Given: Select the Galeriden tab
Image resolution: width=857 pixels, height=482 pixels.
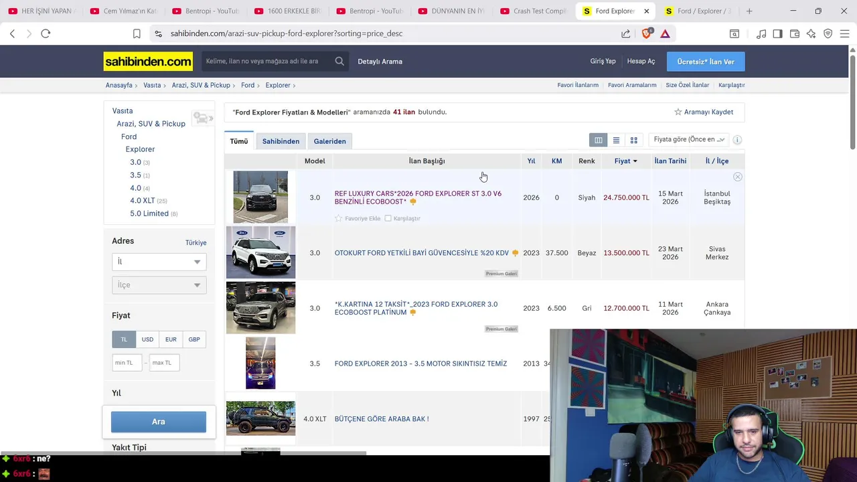Looking at the screenshot, I should tap(330, 141).
